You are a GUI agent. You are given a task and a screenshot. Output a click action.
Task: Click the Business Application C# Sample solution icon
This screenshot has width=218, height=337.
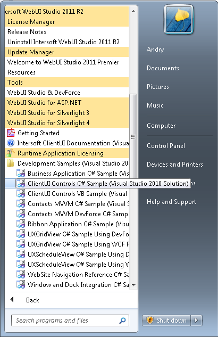click(21, 173)
